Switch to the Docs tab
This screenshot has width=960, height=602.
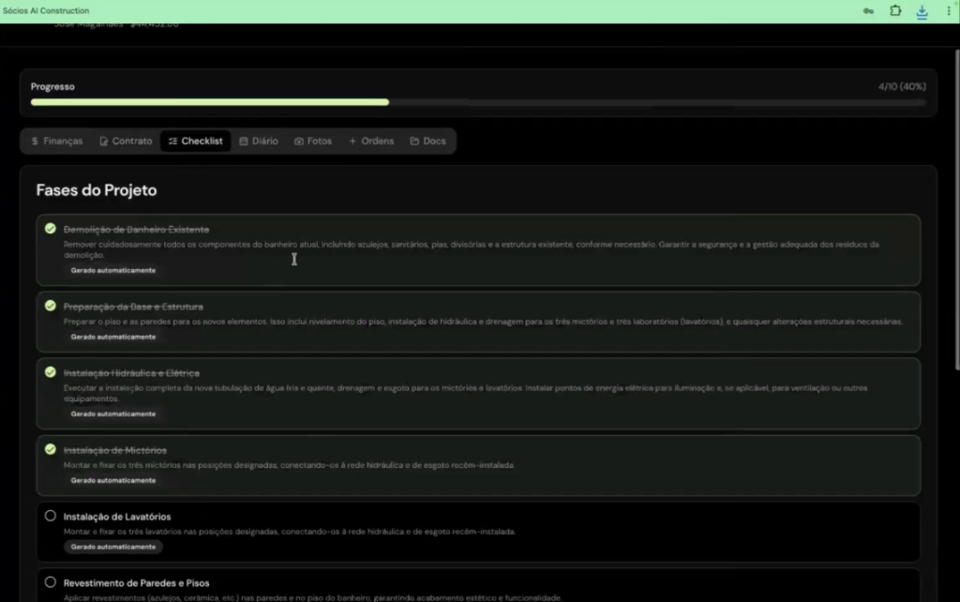(x=427, y=141)
